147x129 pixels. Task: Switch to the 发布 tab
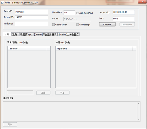coord(15,34)
